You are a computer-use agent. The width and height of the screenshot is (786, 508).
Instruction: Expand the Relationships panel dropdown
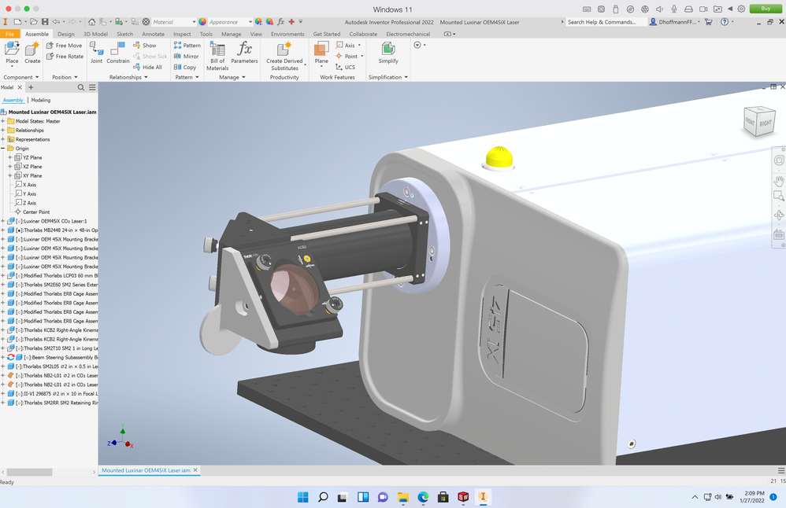[128, 77]
